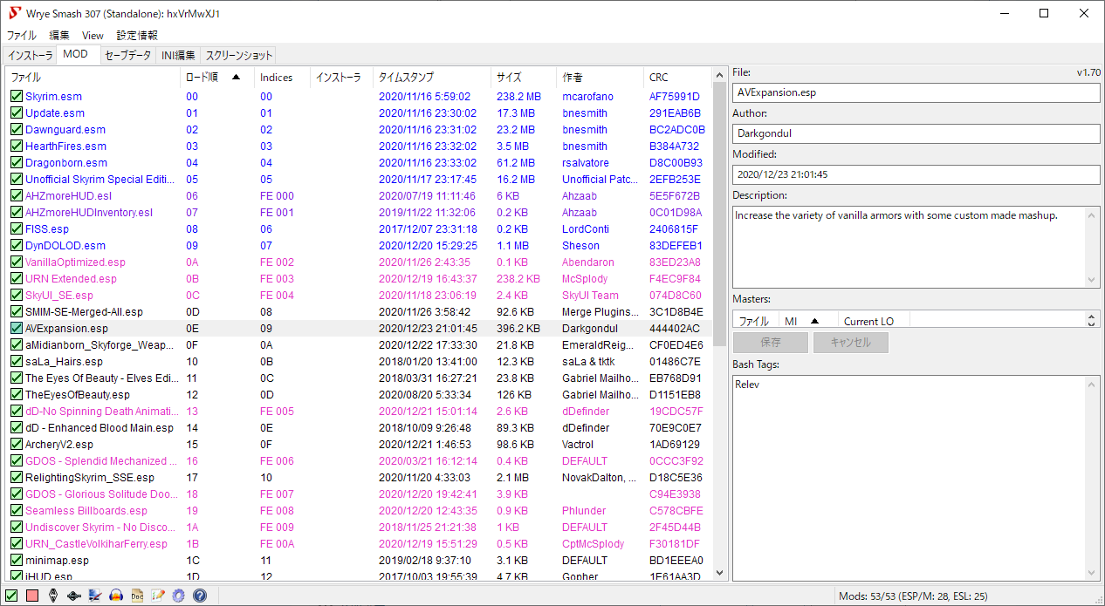Sort mods by タイムスタンプ column

coord(431,78)
